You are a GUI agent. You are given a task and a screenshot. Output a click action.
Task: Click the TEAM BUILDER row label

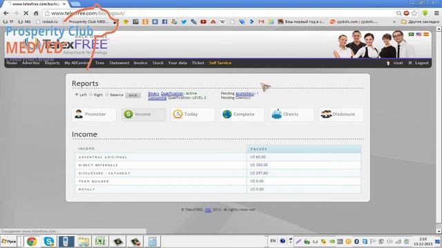[x=94, y=181]
